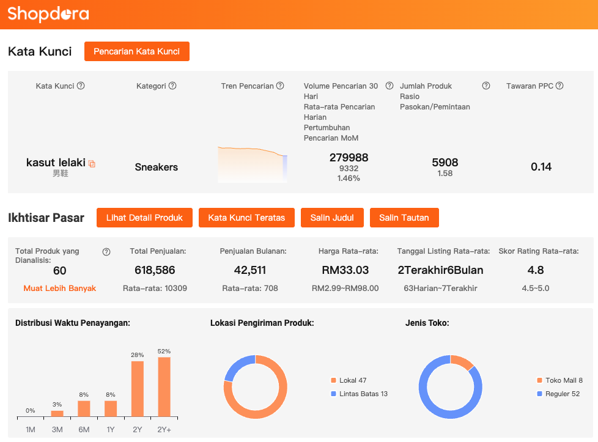Toggle the Lokal legend entry
This screenshot has height=442, width=598.
[x=349, y=380]
